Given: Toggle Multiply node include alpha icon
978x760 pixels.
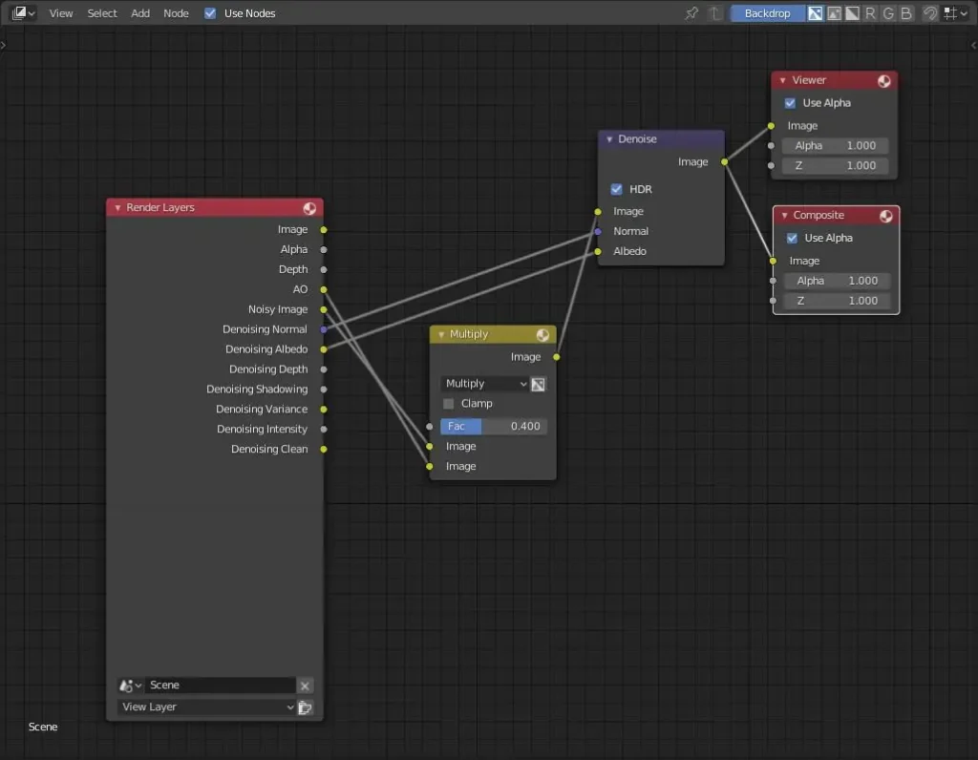Looking at the screenshot, I should 539,384.
